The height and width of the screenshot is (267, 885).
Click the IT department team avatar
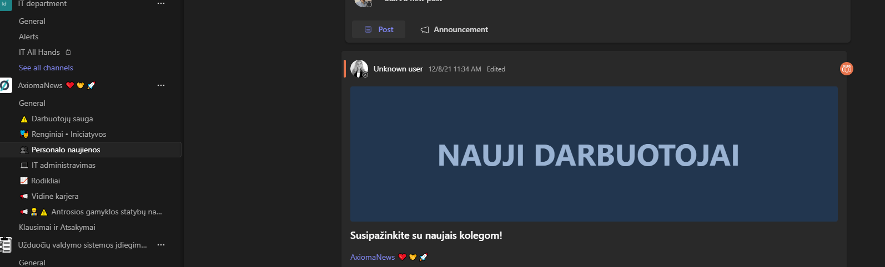click(6, 4)
